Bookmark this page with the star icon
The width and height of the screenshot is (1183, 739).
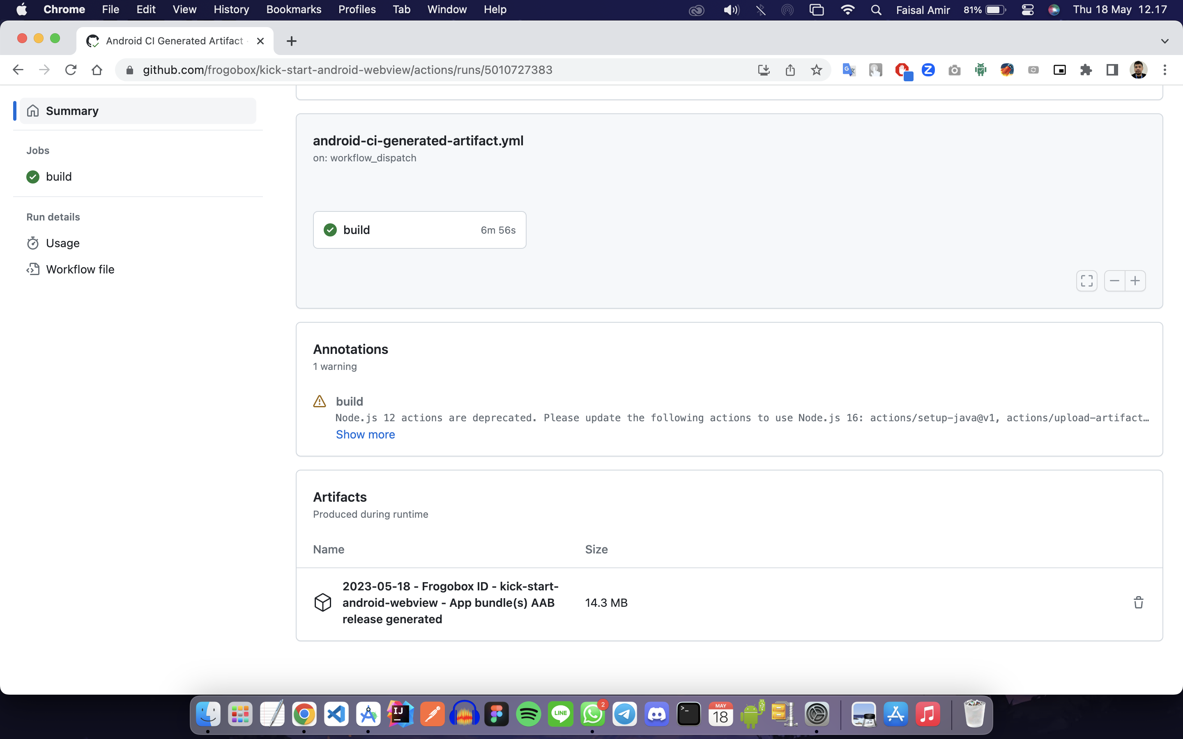[x=816, y=70]
